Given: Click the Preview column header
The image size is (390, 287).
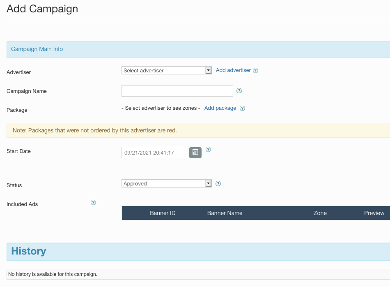Looking at the screenshot, I should pyautogui.click(x=374, y=213).
